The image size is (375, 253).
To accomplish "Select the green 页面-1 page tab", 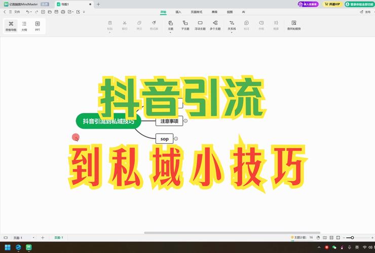I will point(59,237).
